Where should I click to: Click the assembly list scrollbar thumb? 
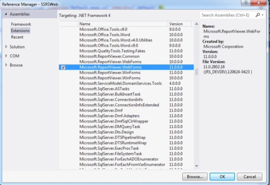point(197,71)
